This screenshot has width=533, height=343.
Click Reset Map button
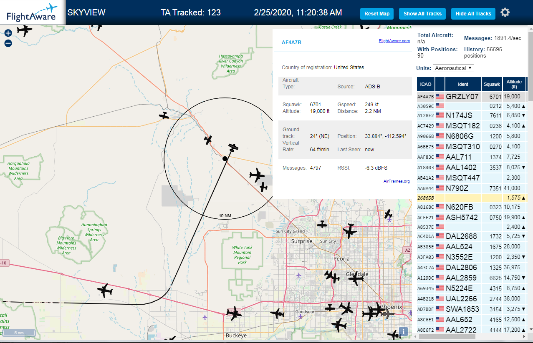click(377, 14)
